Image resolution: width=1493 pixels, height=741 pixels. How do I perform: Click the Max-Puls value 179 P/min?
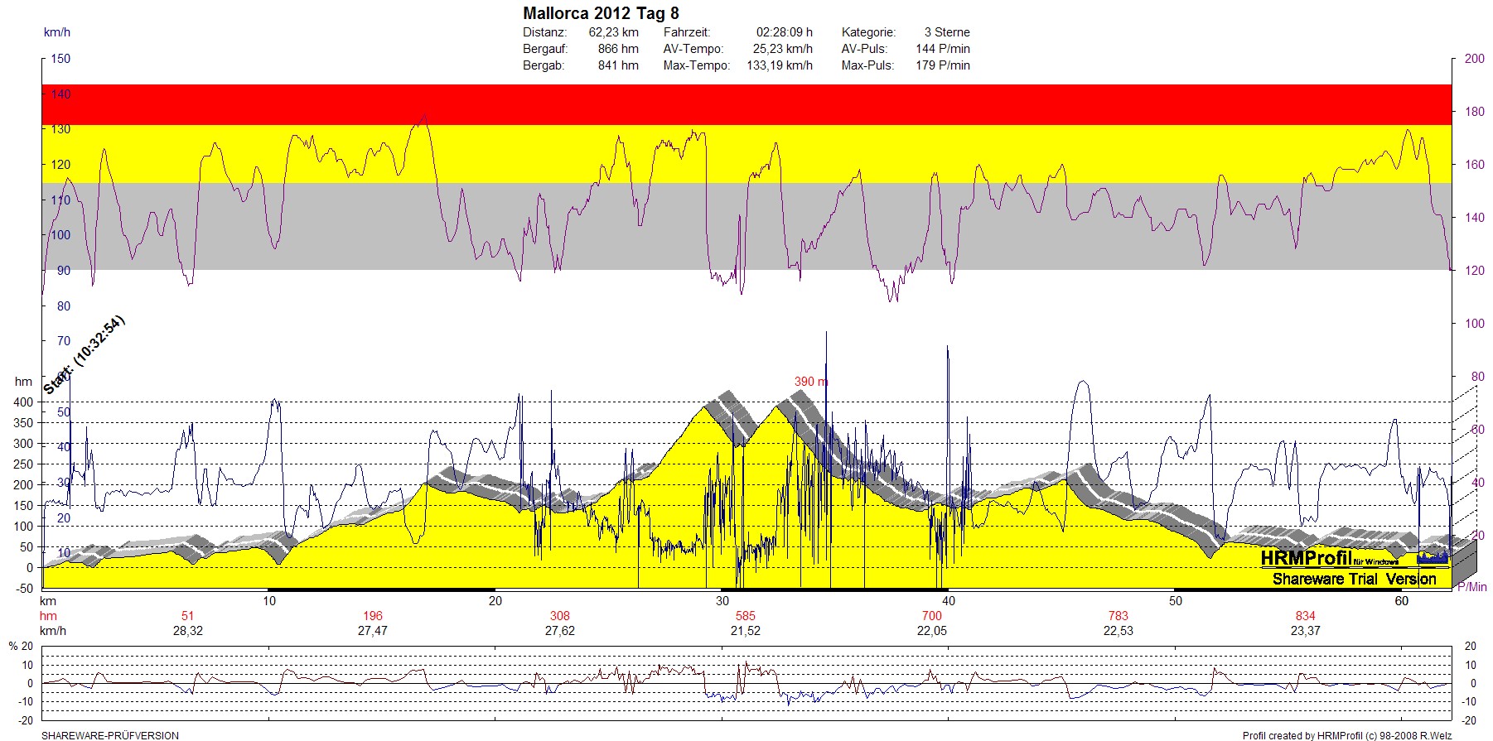[942, 65]
